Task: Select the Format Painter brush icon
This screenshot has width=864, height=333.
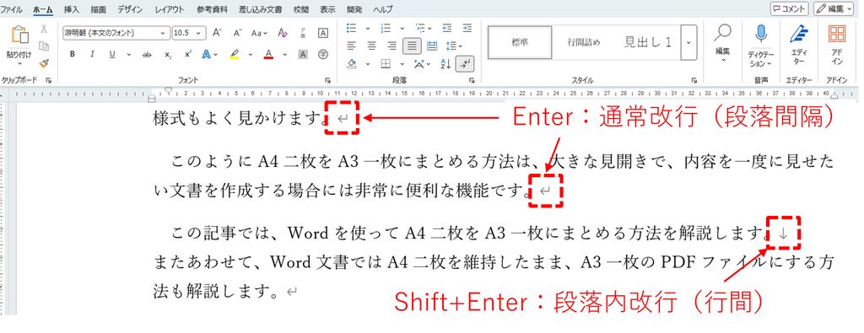Action: tap(44, 62)
